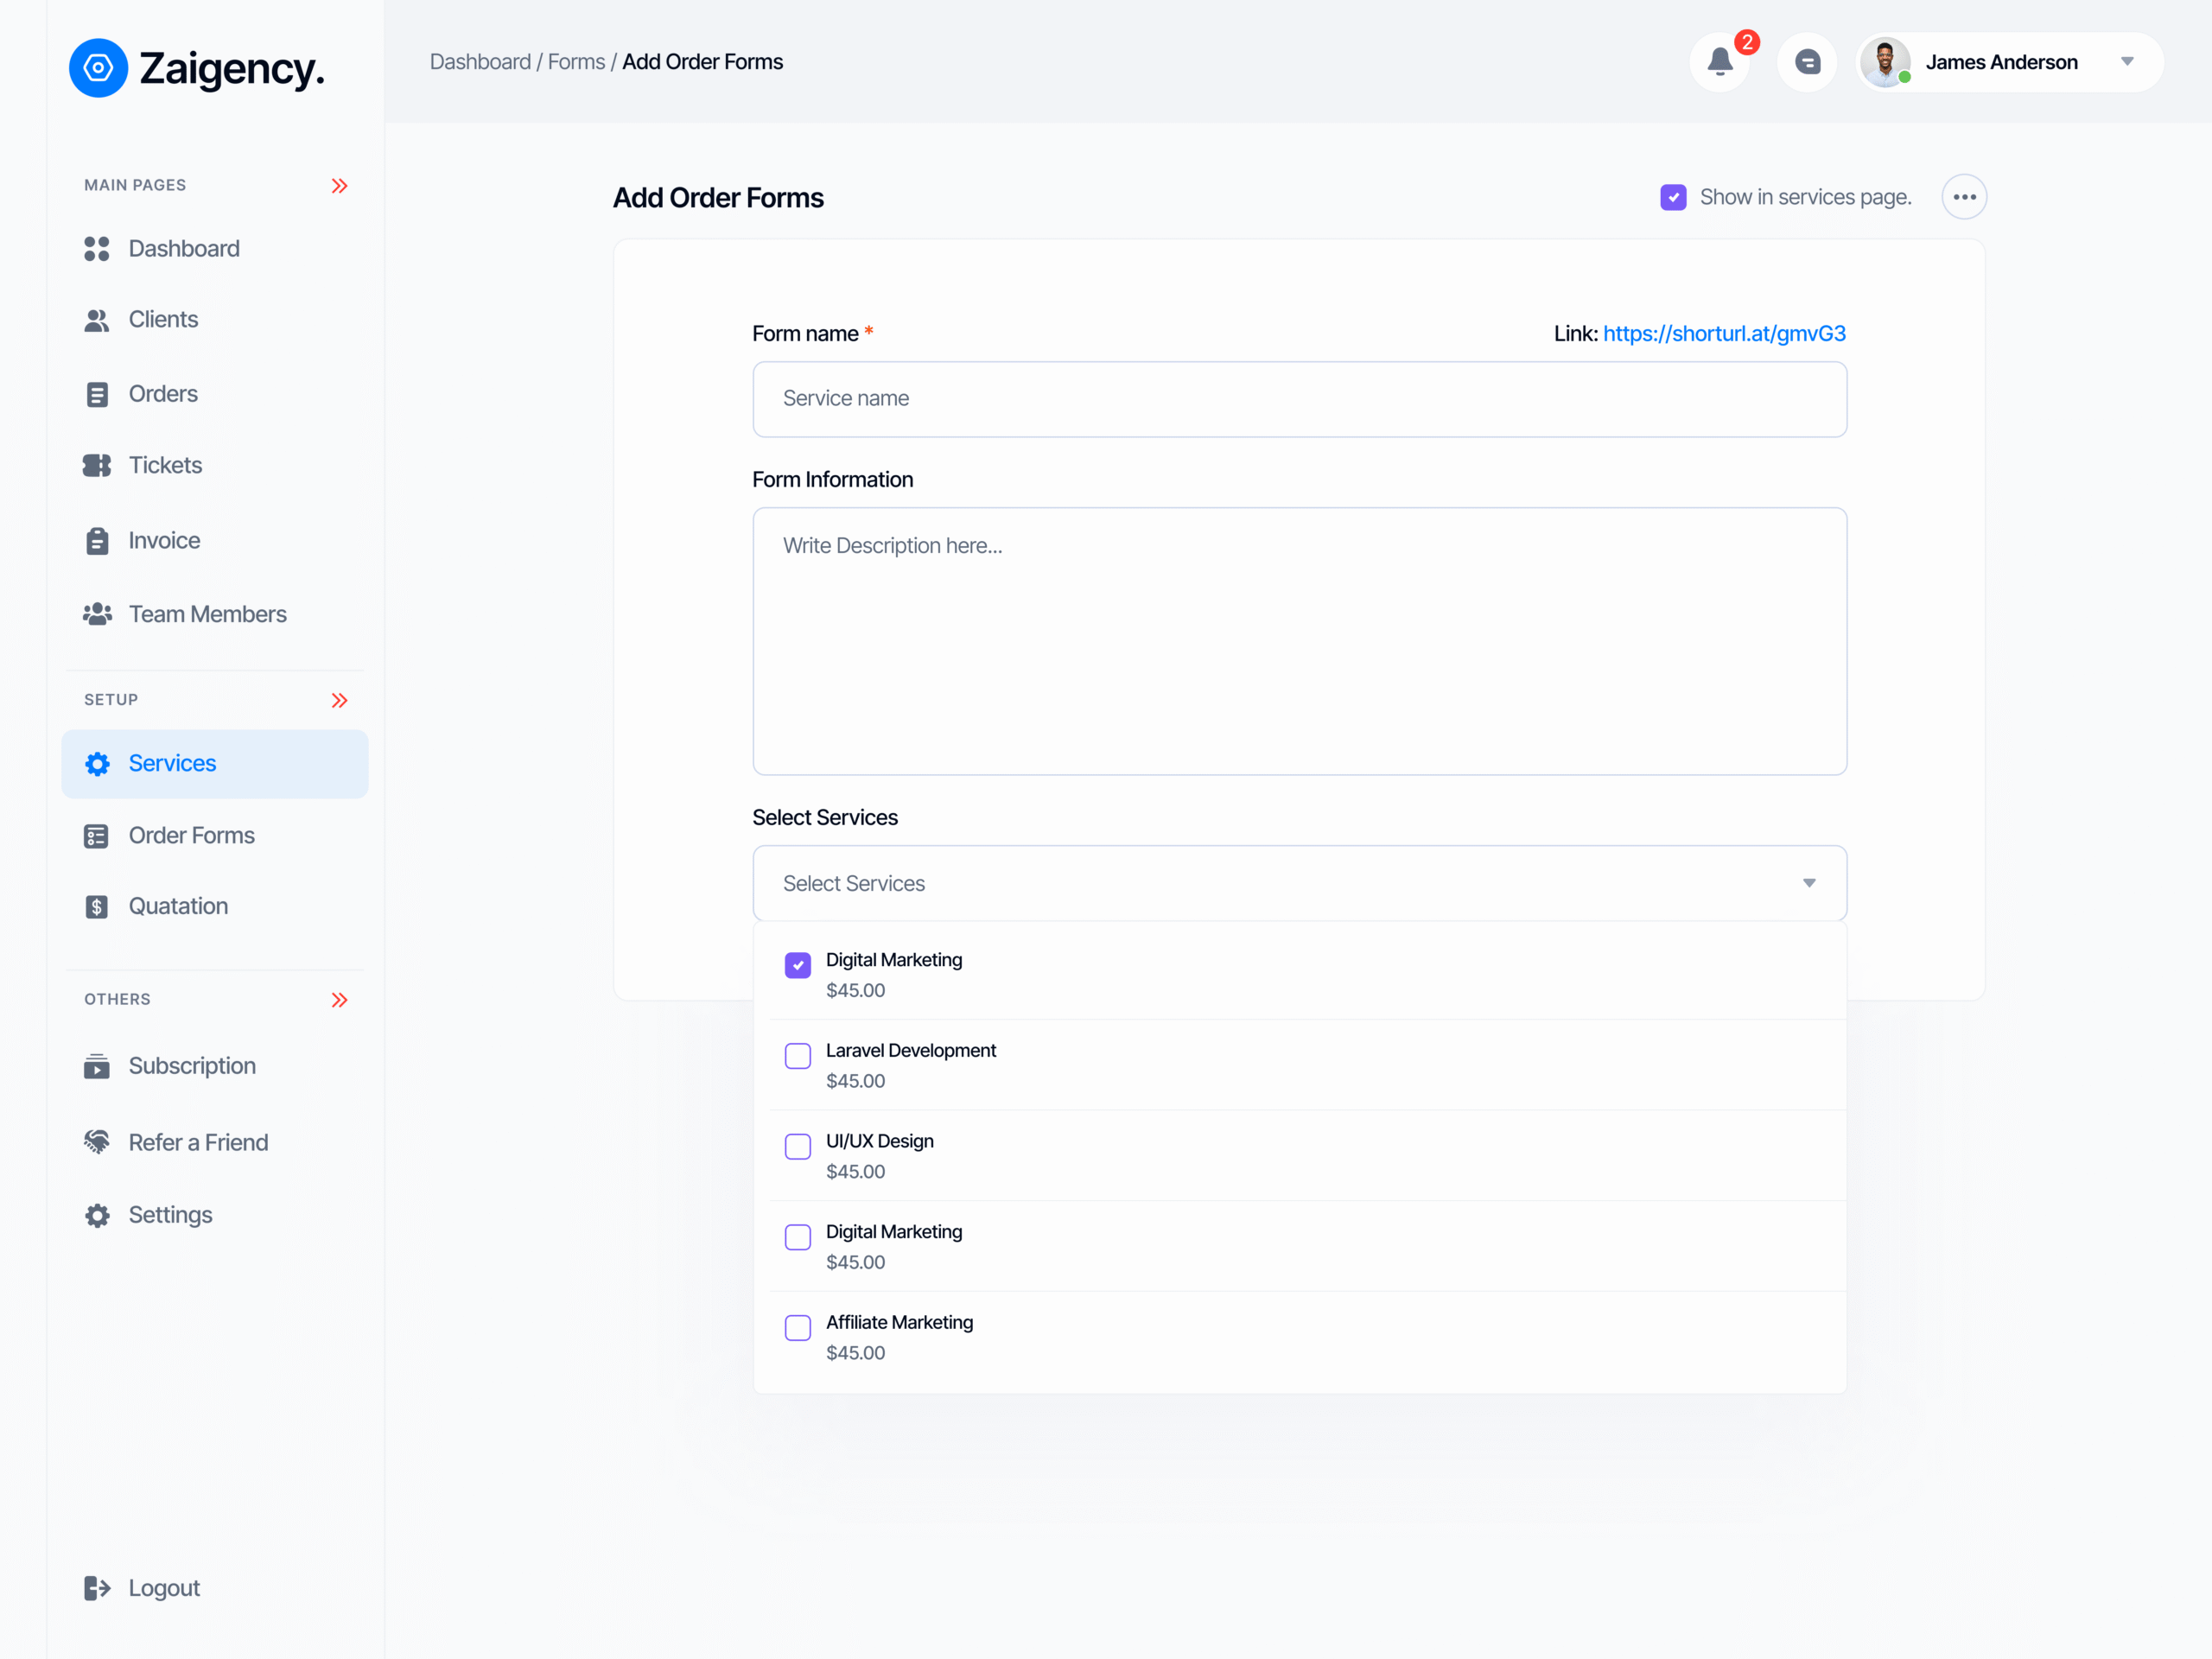Click the Logout icon
2212x1659 pixels.
pyautogui.click(x=97, y=1588)
